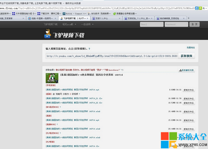The image size is (208, 149).
Task: Open the 下载文件: 硬件工程 bookmark
Action: tap(49, 13)
